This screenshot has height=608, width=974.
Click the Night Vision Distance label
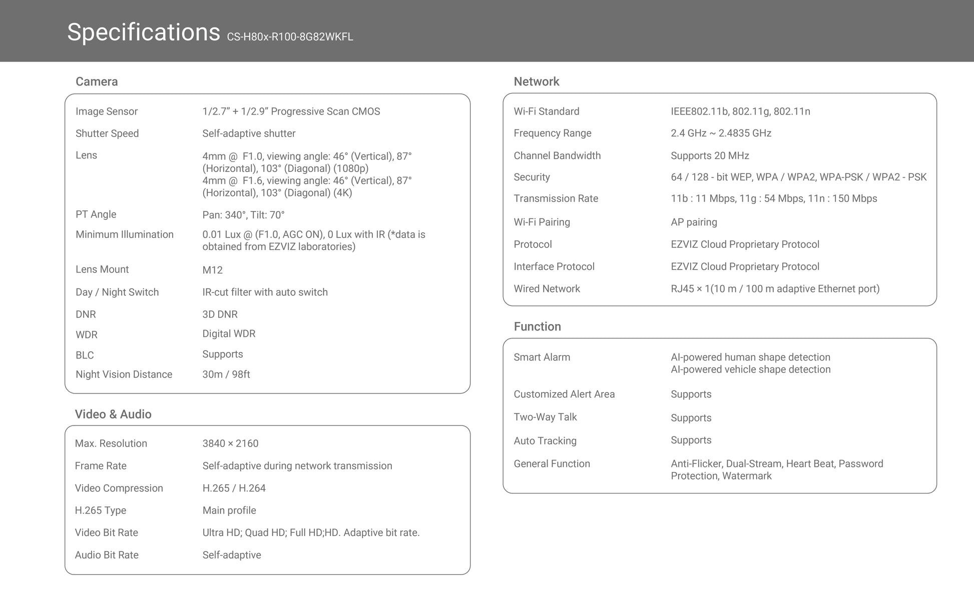pos(124,374)
